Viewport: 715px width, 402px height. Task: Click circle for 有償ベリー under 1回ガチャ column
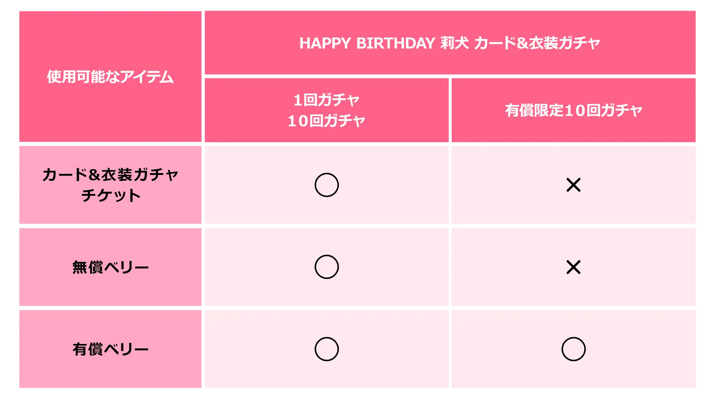tap(327, 349)
